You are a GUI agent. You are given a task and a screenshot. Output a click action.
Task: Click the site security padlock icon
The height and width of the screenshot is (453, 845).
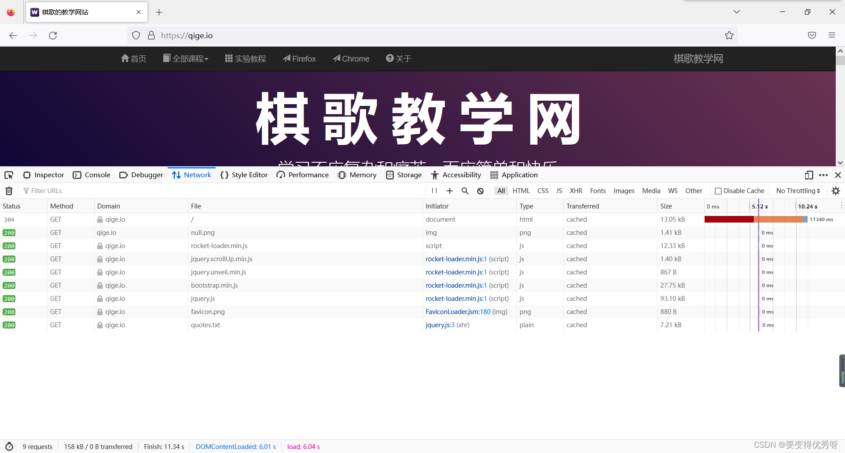click(x=151, y=36)
